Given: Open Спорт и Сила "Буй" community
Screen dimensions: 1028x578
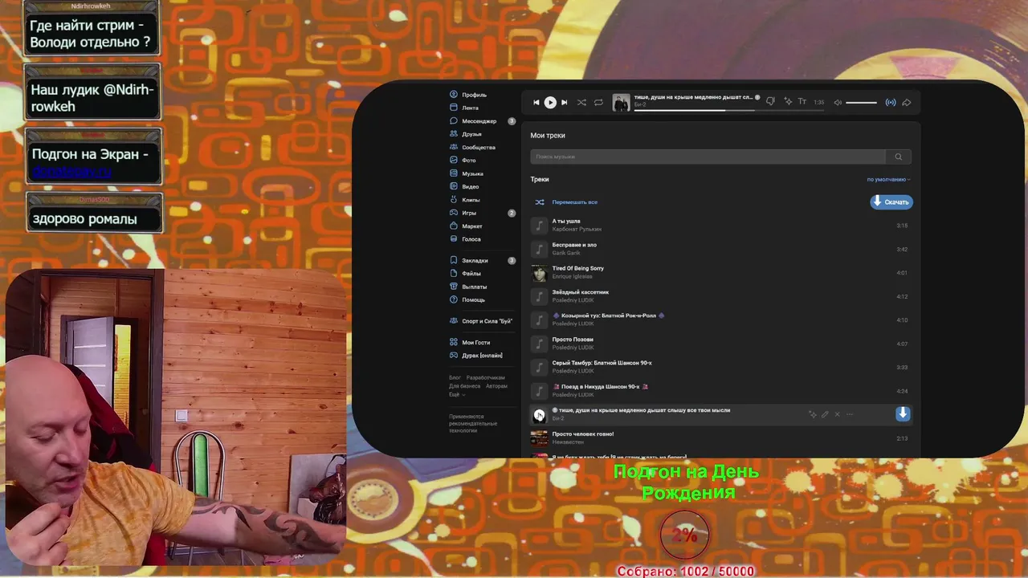Looking at the screenshot, I should coord(481,321).
